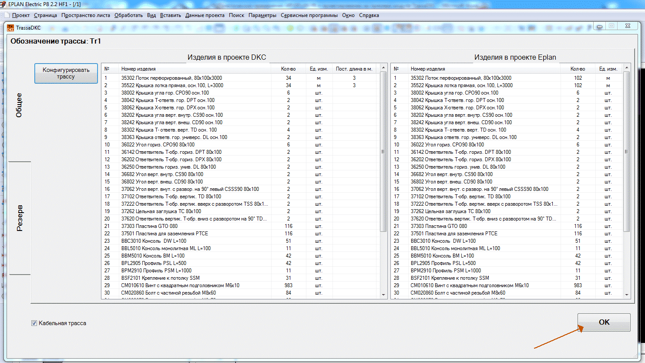Click quantity 102 of 35302 in Eplan table

point(578,78)
